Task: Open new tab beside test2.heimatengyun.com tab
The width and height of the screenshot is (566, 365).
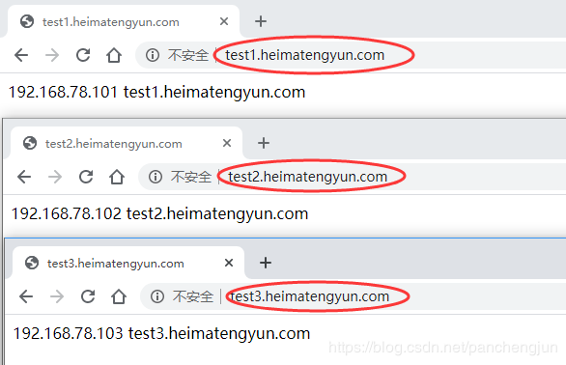Action: click(x=264, y=143)
